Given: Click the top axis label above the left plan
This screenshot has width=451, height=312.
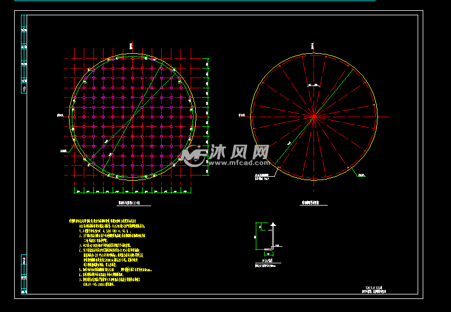Looking at the screenshot, I should point(132,44).
